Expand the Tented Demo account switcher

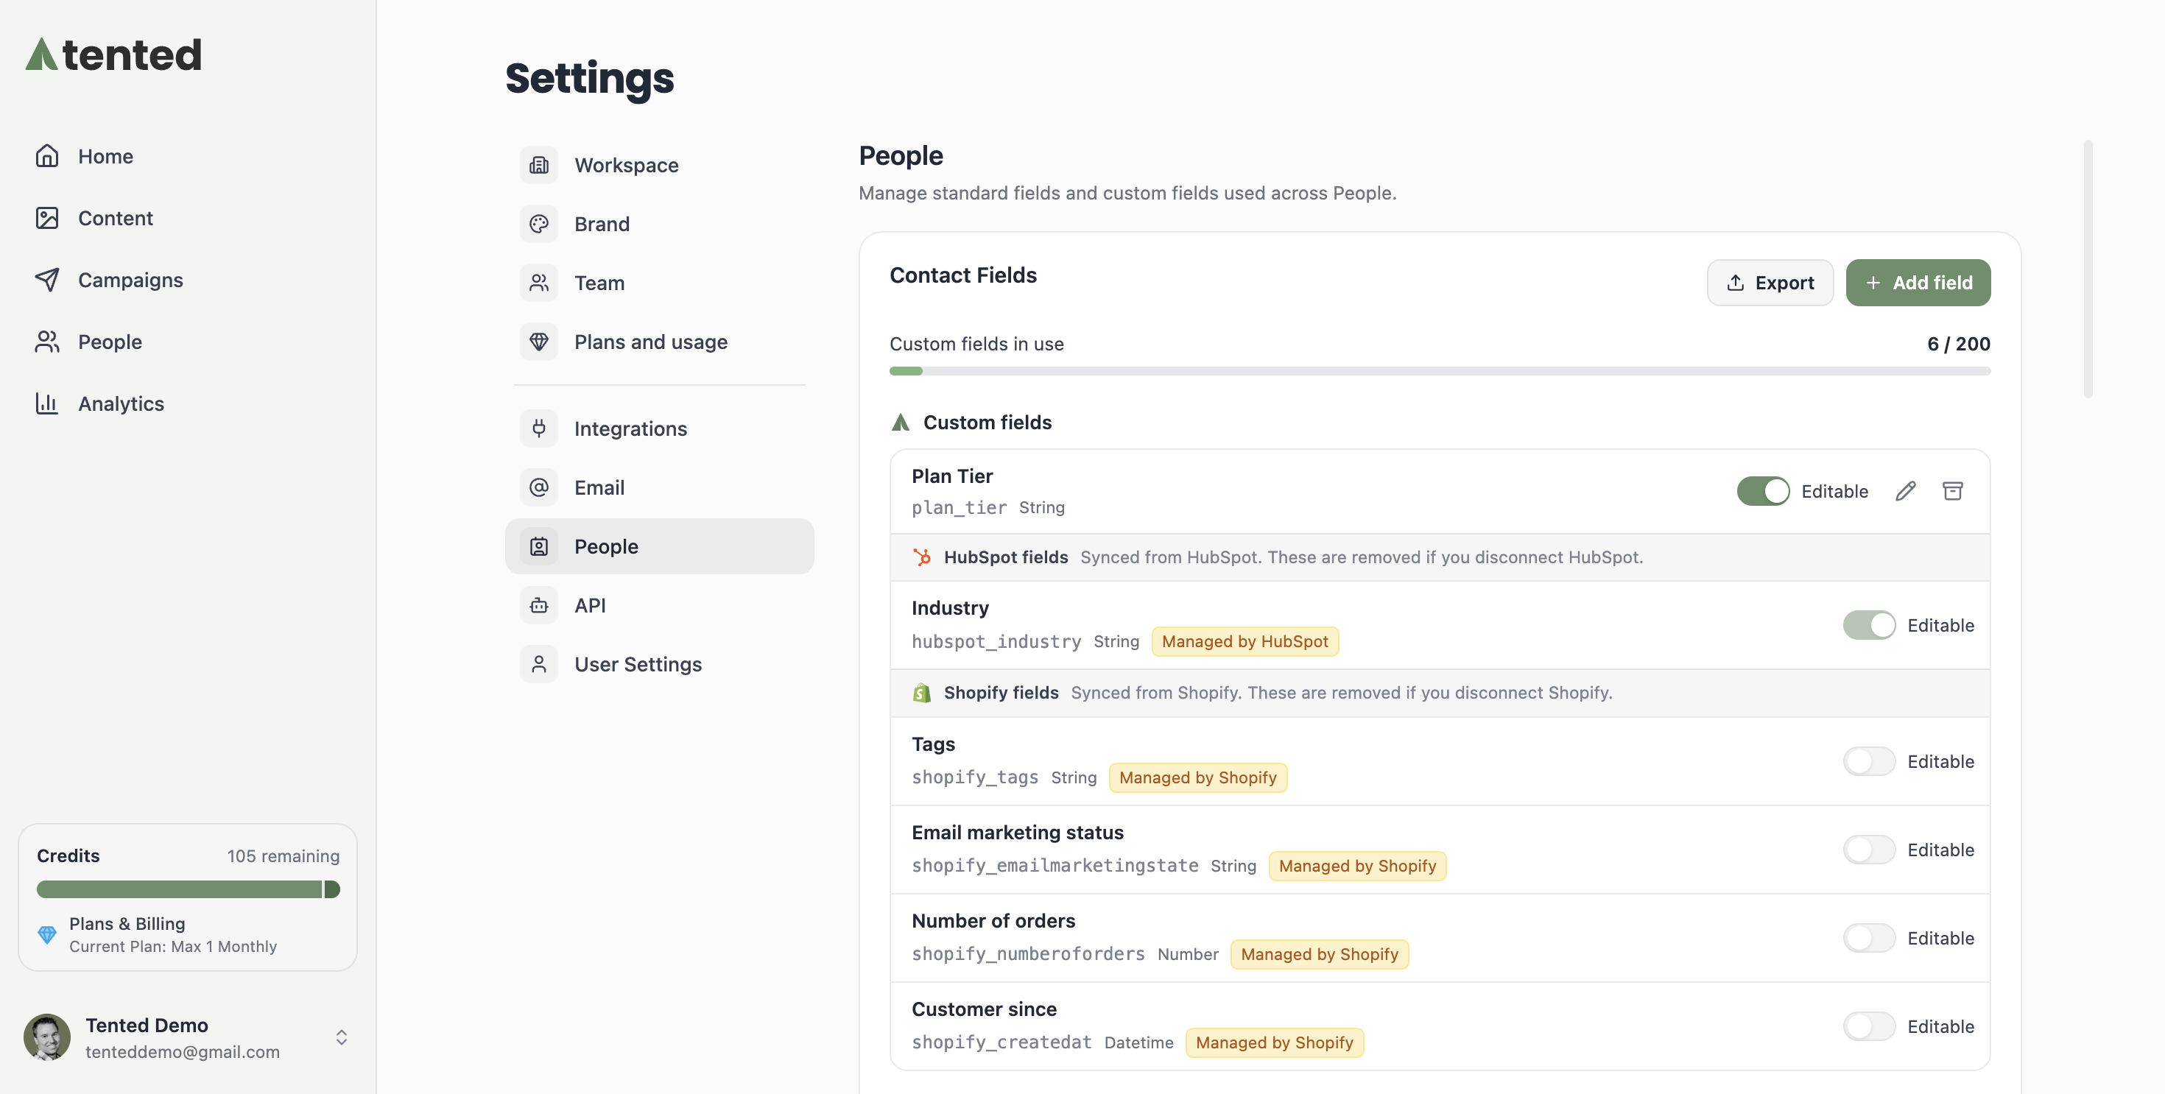click(x=341, y=1038)
